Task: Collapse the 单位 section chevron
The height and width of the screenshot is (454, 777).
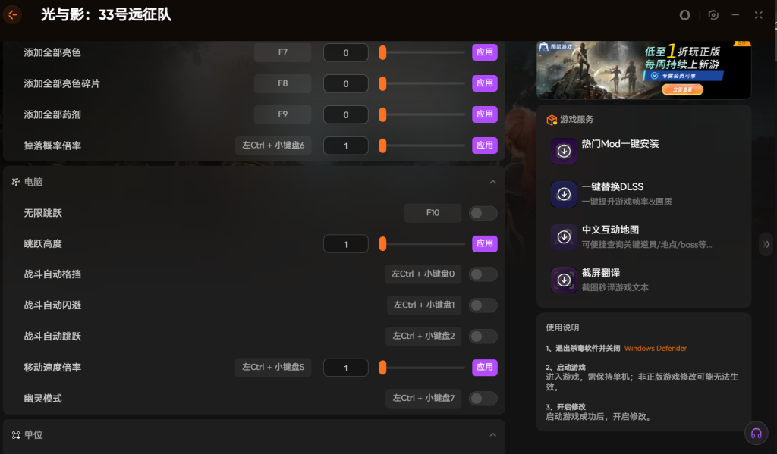Action: pyautogui.click(x=492, y=435)
